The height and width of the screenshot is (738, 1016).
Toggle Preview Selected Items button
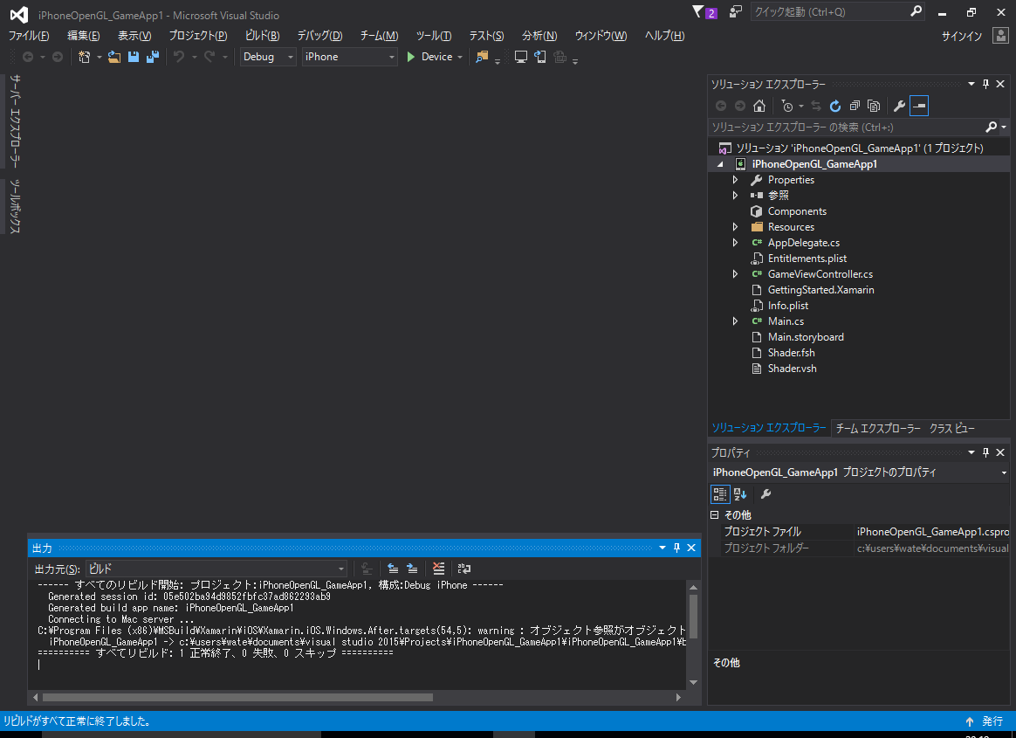(919, 106)
